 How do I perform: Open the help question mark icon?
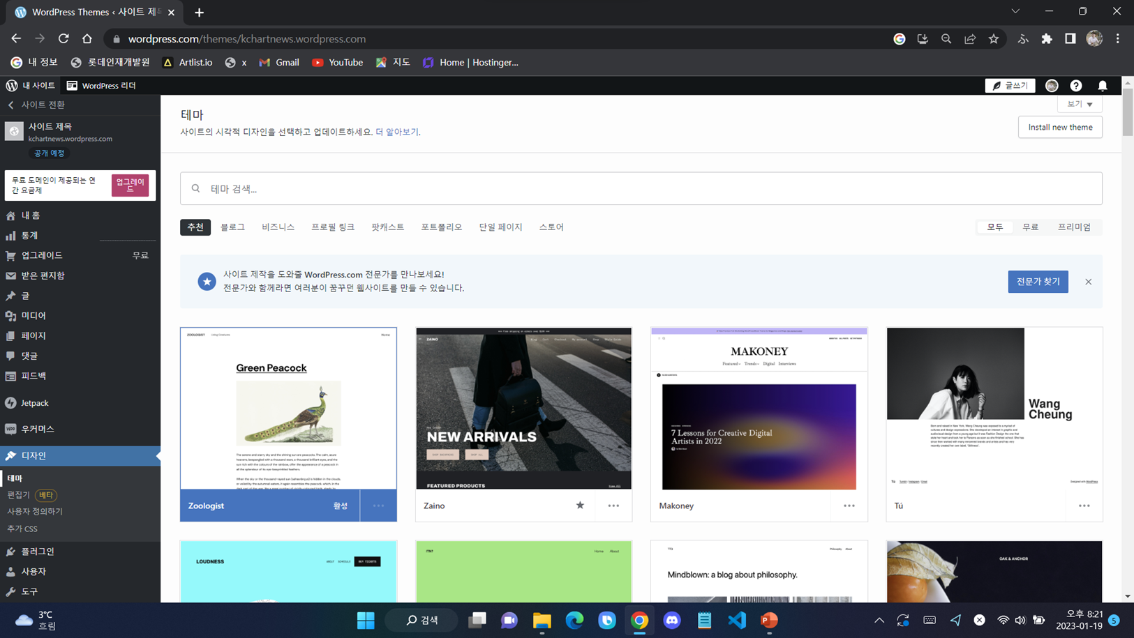pyautogui.click(x=1076, y=85)
